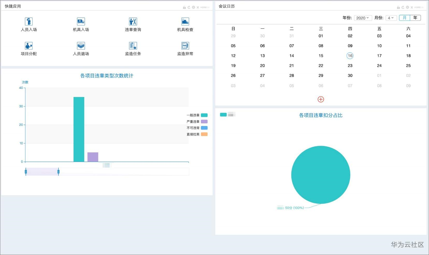Switch calendar to 年 view
429x255 pixels.
[x=415, y=18]
